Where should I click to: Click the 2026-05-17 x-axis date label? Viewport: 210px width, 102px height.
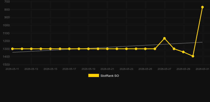(69, 69)
